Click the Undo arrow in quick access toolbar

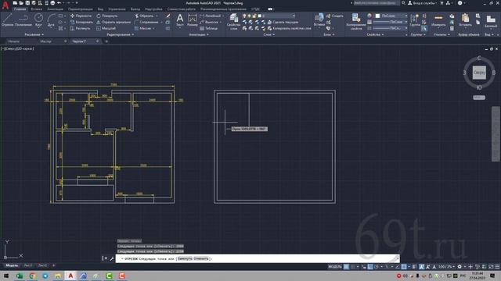pyautogui.click(x=59, y=3)
